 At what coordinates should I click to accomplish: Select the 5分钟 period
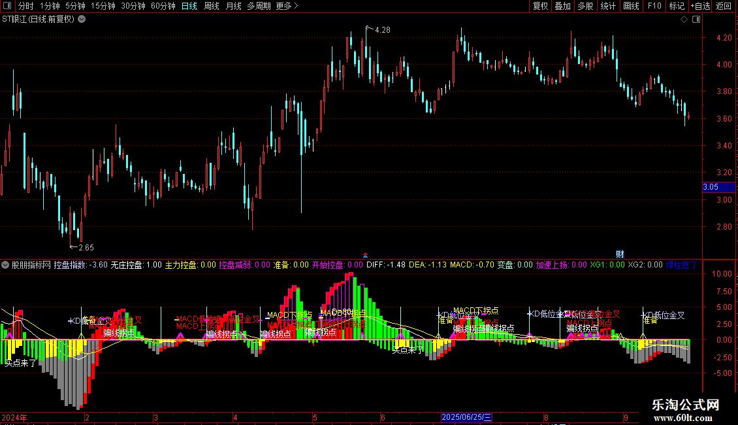click(75, 6)
